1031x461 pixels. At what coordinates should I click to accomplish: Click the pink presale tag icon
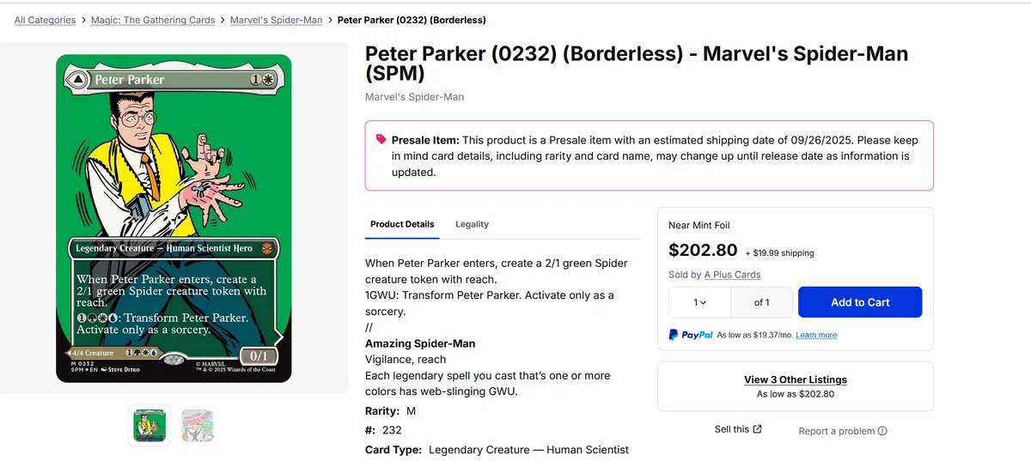[380, 140]
